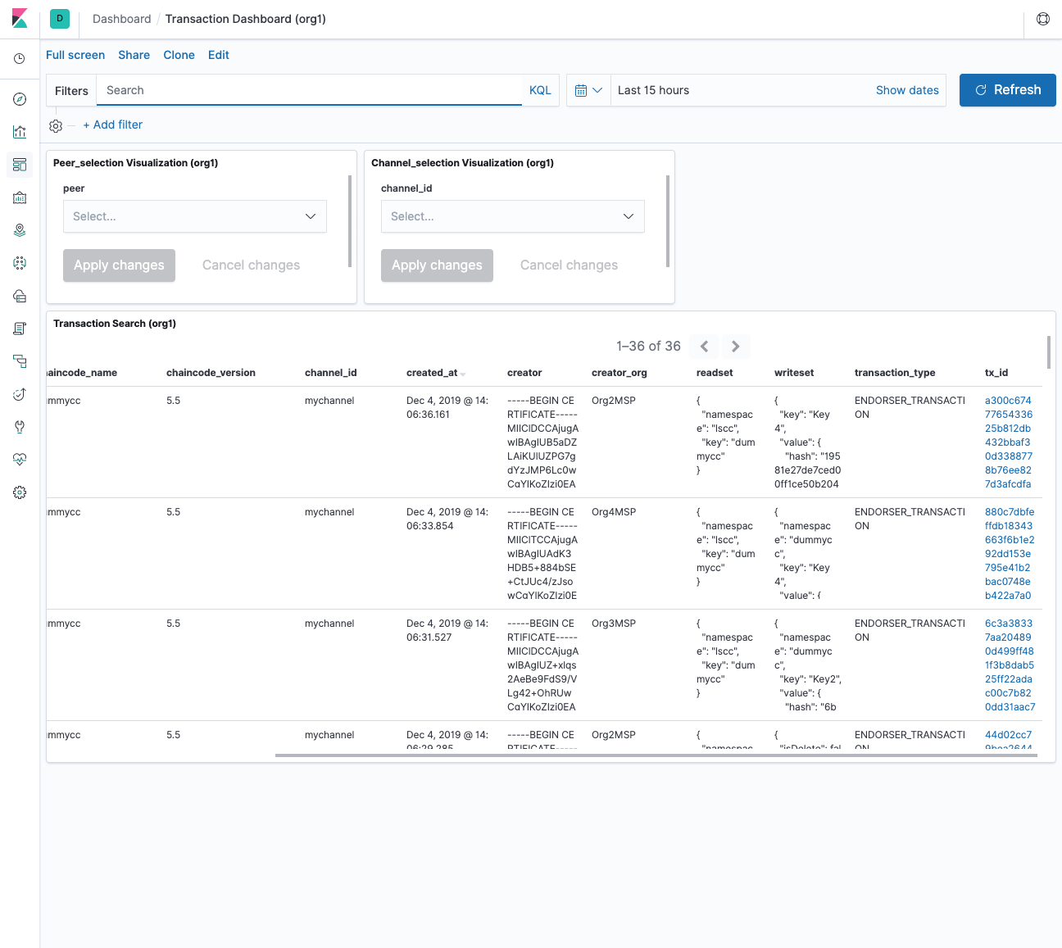The image size is (1062, 948).
Task: Open tx_id link starting 44d02cc7
Action: [x=1009, y=739]
